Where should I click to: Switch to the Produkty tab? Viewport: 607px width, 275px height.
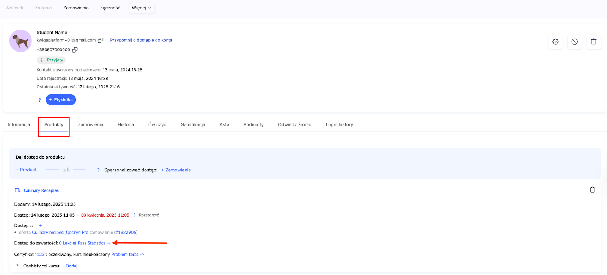coord(54,125)
